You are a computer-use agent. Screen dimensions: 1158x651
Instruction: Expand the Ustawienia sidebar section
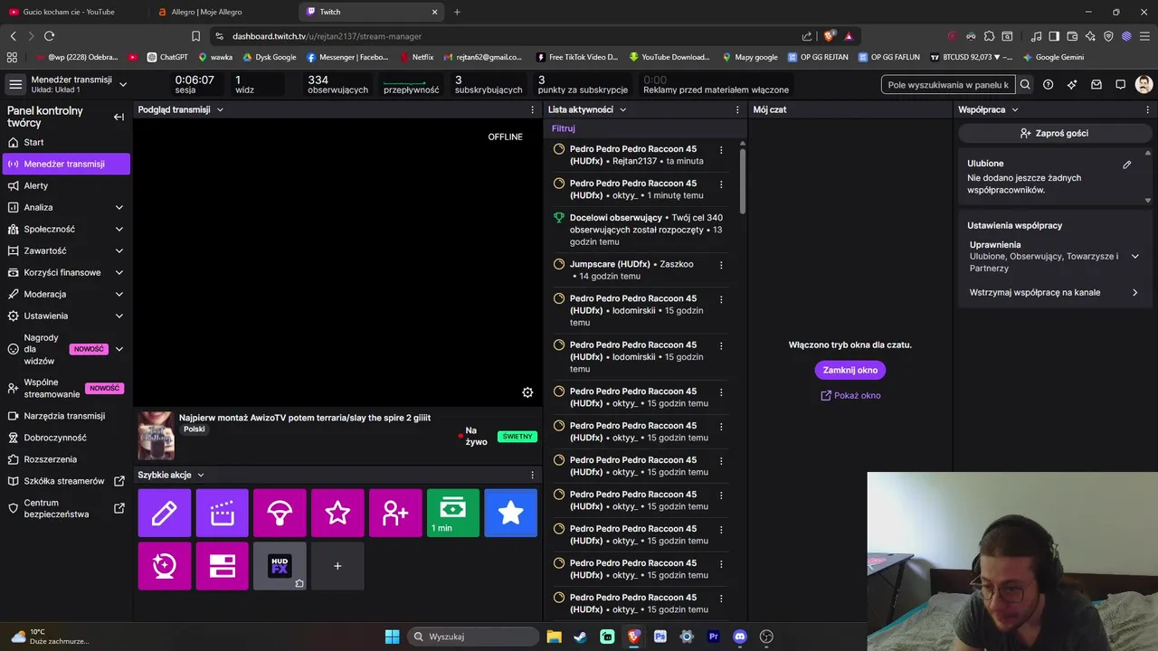click(119, 316)
